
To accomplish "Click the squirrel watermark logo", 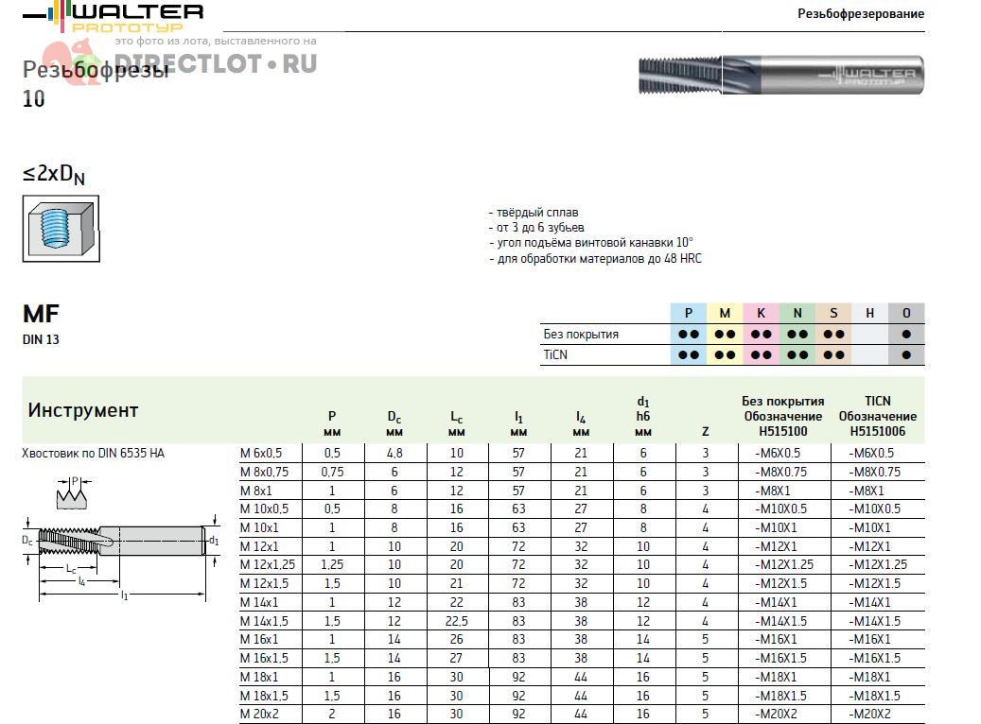I will click(x=70, y=61).
